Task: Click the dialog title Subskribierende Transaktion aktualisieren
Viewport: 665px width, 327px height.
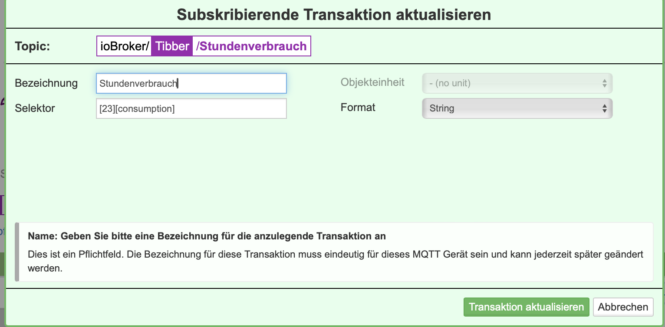Action: point(333,14)
